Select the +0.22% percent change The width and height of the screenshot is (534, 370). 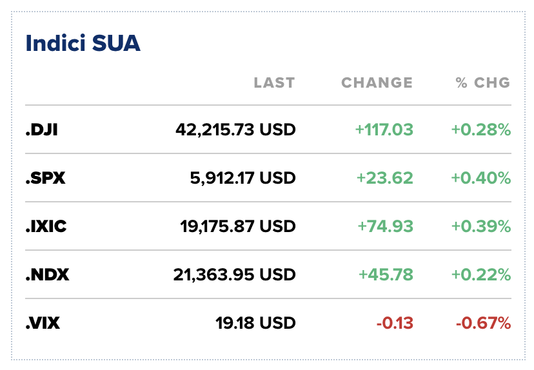coord(481,275)
